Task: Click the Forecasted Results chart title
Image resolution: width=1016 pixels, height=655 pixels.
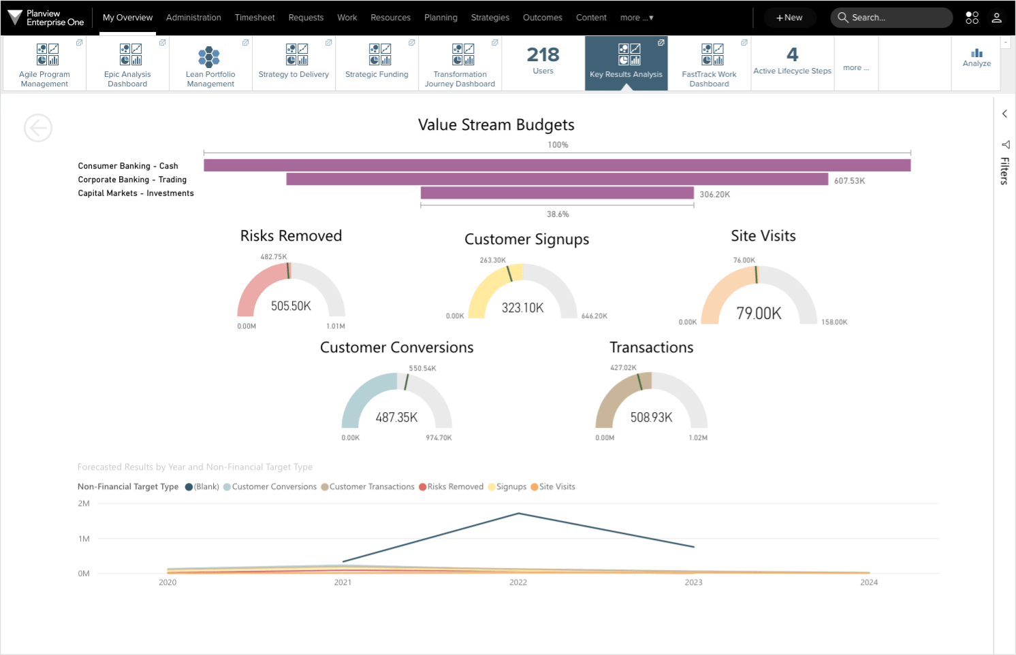Action: click(195, 467)
